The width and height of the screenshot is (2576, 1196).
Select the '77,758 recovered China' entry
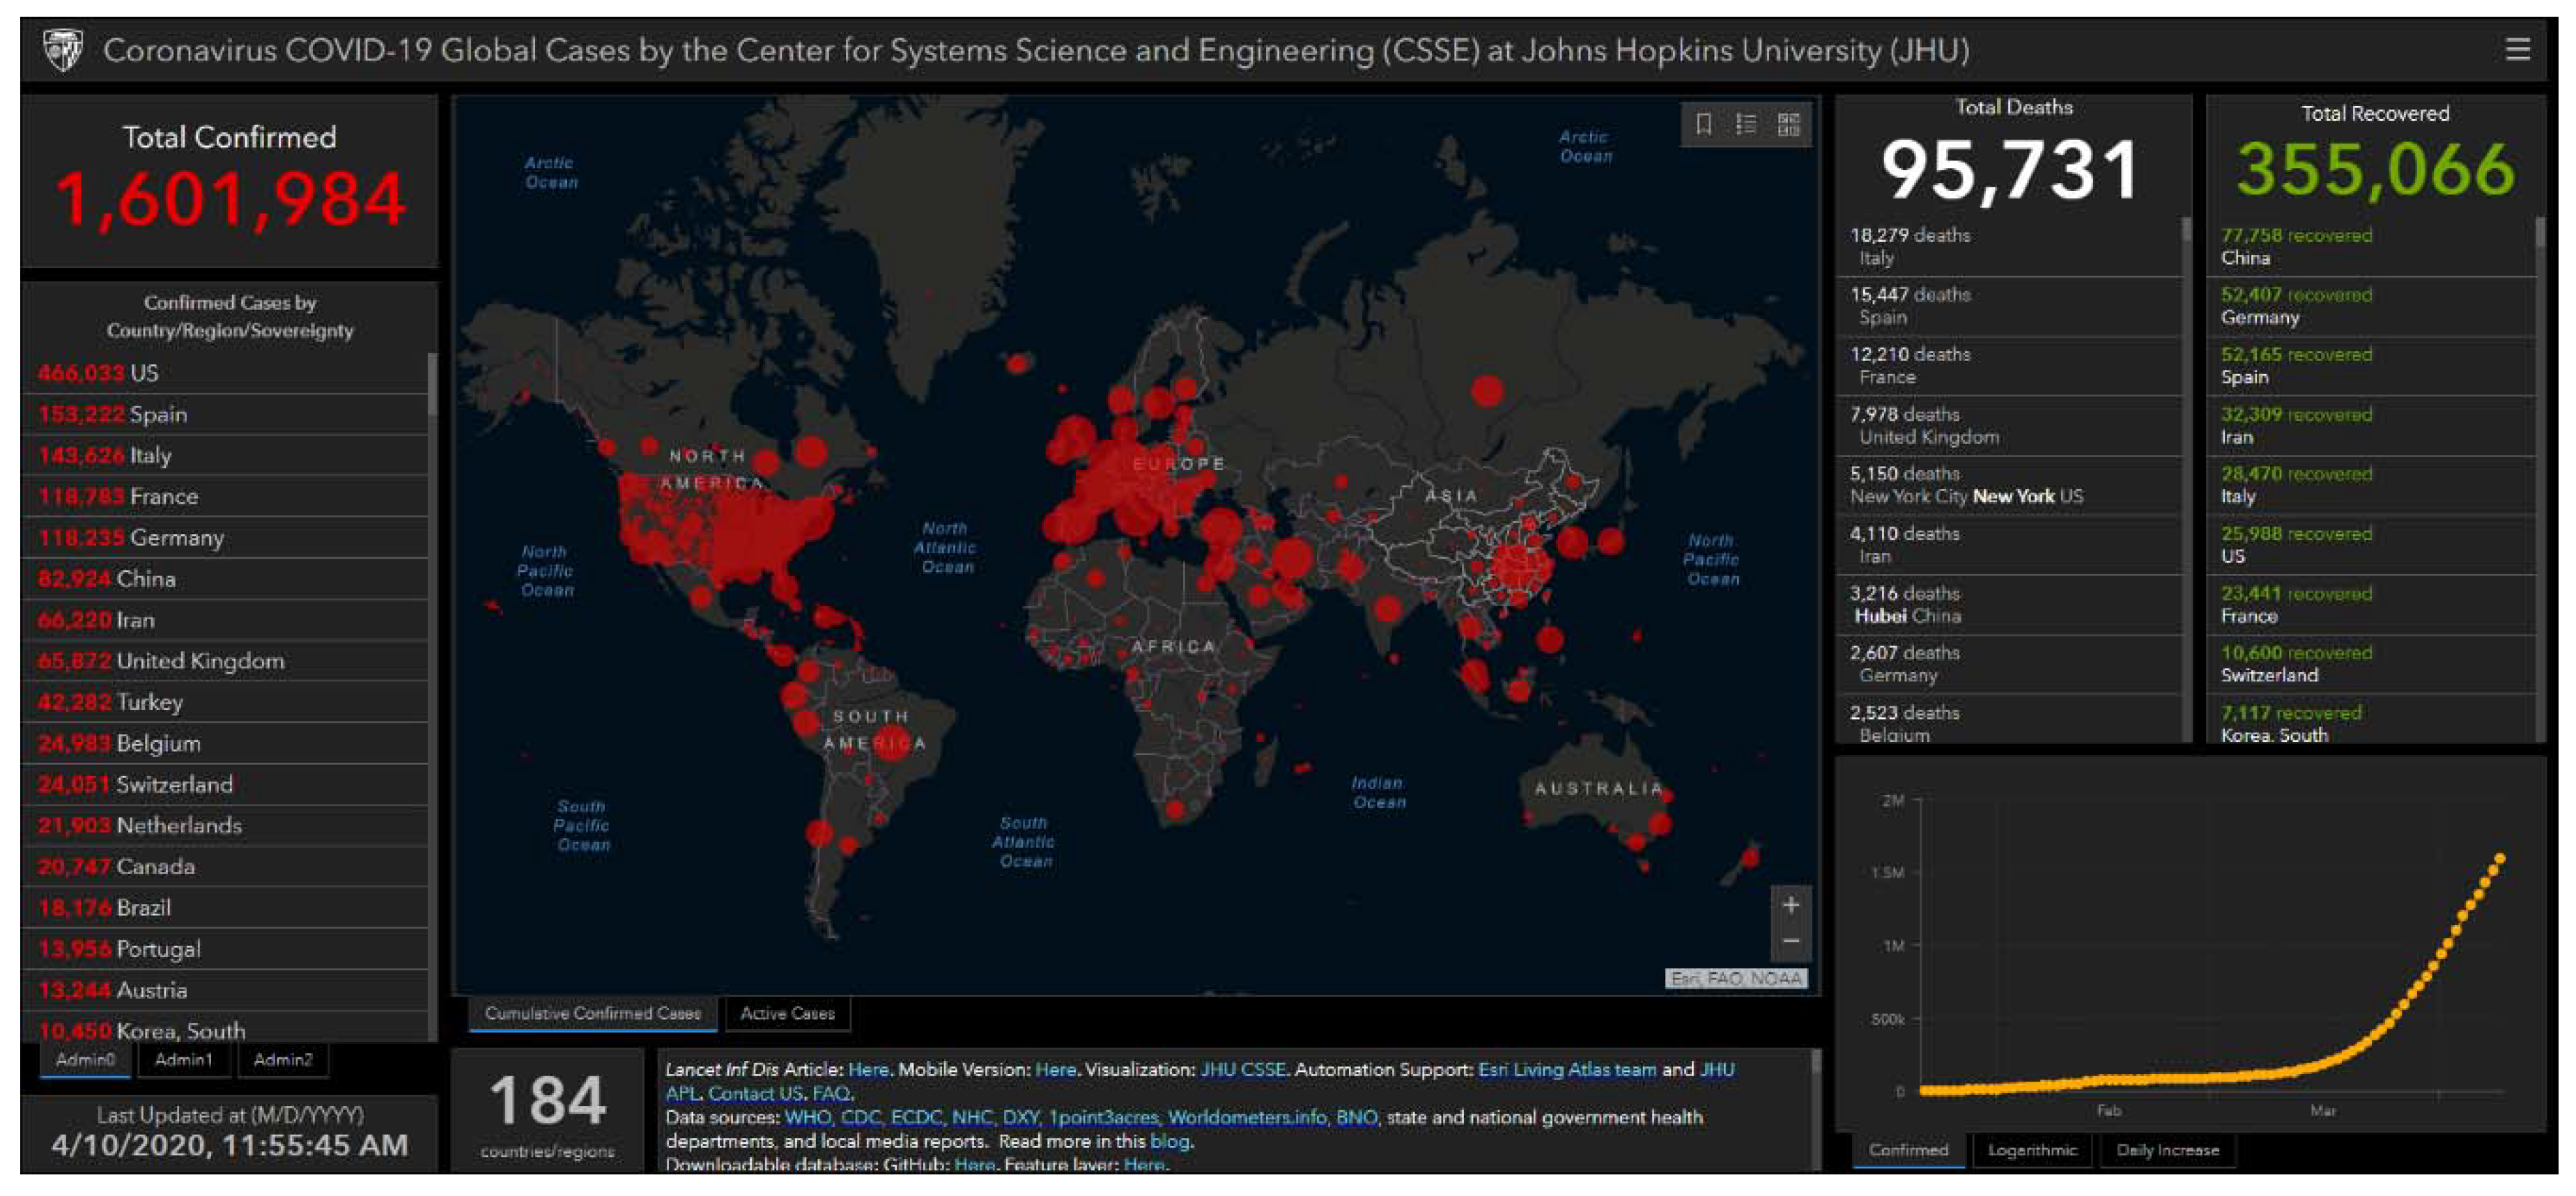pyautogui.click(x=2371, y=247)
